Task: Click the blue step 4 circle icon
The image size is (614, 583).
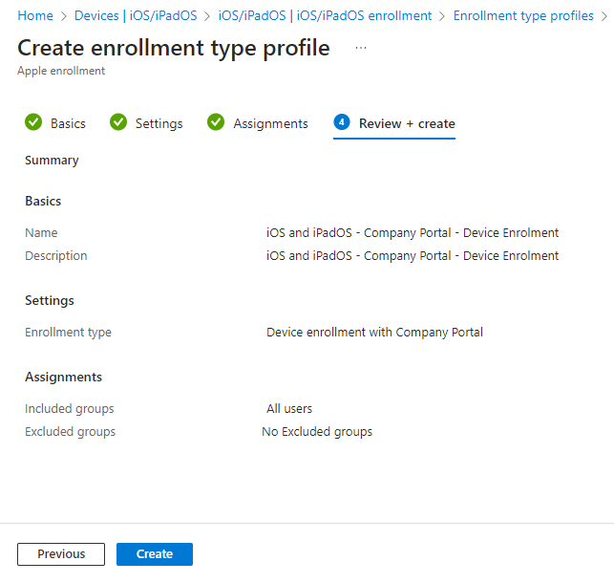Action: click(x=341, y=122)
